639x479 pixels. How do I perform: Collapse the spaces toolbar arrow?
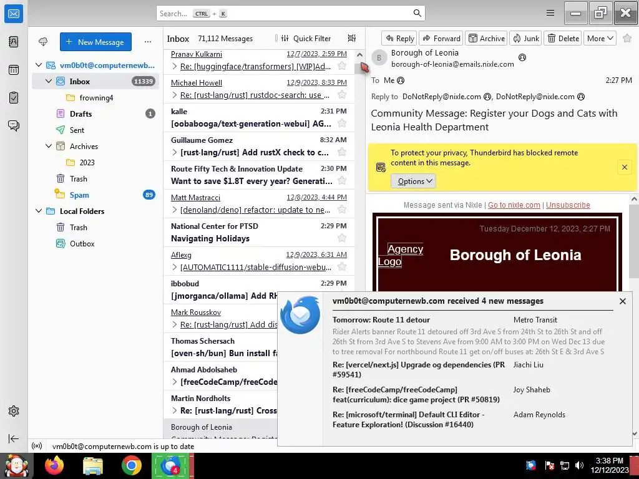(x=14, y=438)
